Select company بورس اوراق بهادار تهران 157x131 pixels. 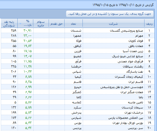tap(128, 123)
